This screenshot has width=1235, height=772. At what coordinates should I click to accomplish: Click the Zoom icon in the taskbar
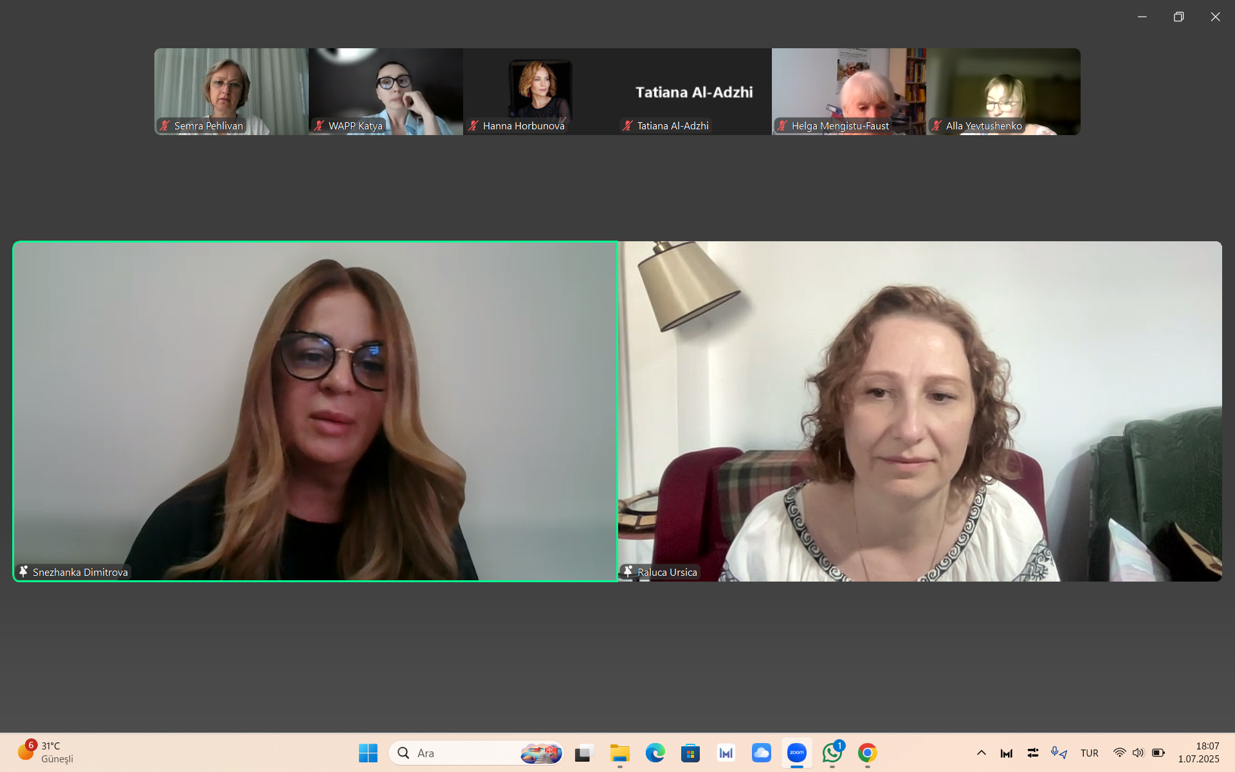pos(796,753)
